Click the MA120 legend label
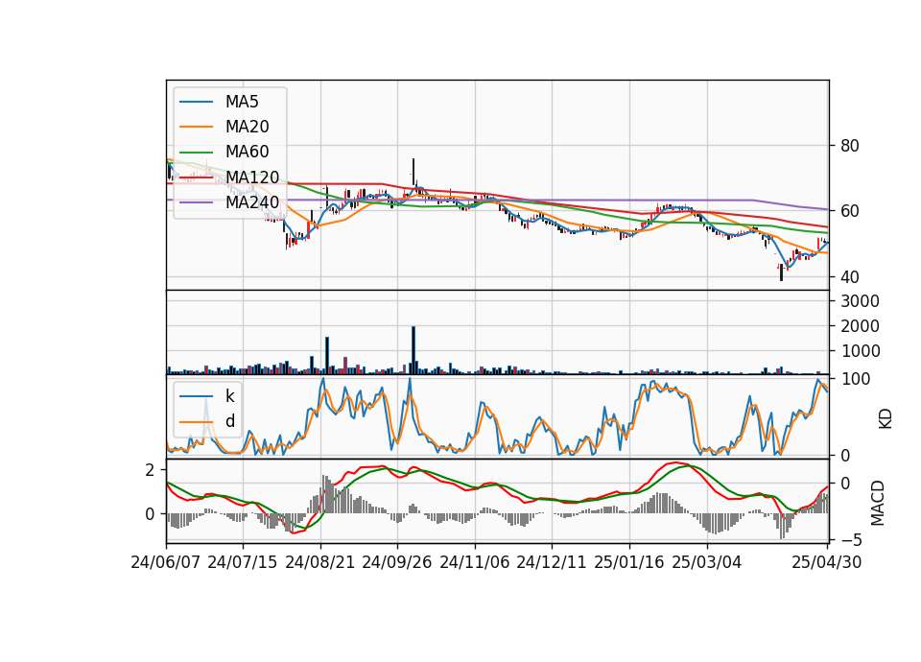The image size is (921, 662). [x=252, y=177]
